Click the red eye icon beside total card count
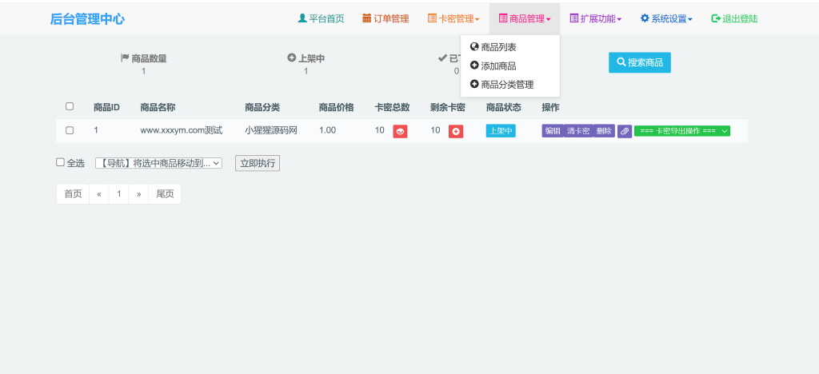 (x=400, y=131)
